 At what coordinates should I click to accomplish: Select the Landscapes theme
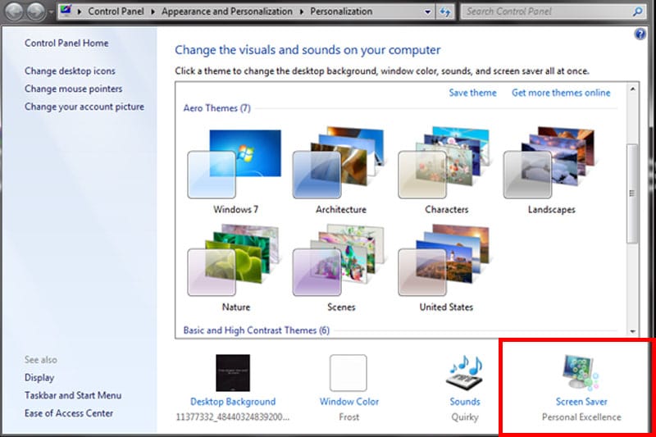(x=551, y=172)
